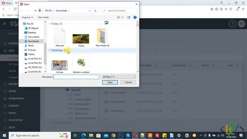Viewport: 247px width, 139px height.
Task: Open the address bar history dropdown
Action: 89,11
